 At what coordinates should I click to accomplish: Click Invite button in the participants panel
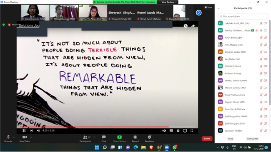[x=230, y=139]
